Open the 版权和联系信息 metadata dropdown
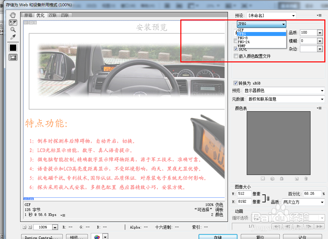Viewport: 328px width, 239px height. coord(286,99)
